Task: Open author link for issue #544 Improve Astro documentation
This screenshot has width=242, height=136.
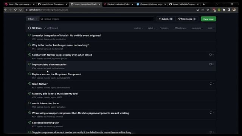Action: click(x=59, y=68)
